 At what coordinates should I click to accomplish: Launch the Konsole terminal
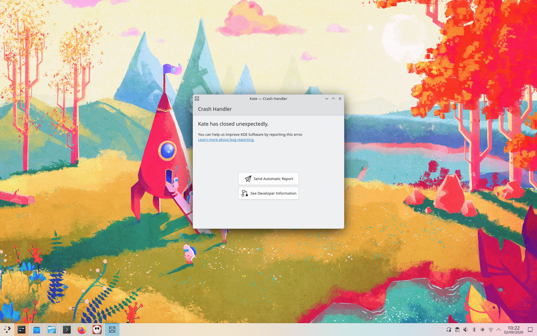click(67, 329)
